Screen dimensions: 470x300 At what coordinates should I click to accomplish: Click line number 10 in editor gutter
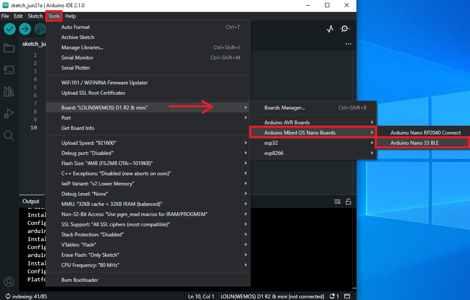33,127
